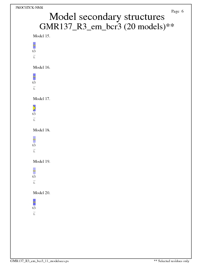
Task: Click residue number 63 under Model 20
Action: coord(34,208)
